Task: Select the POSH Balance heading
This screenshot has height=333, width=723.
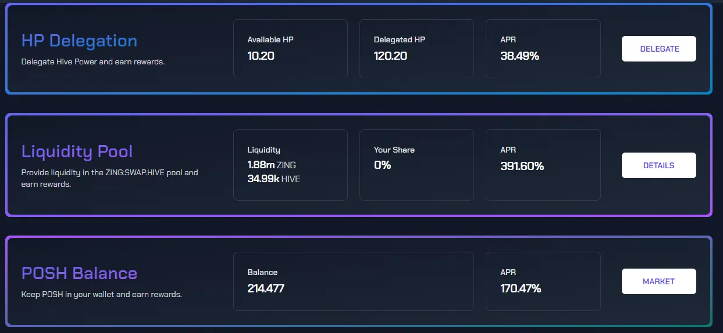Action: 79,273
